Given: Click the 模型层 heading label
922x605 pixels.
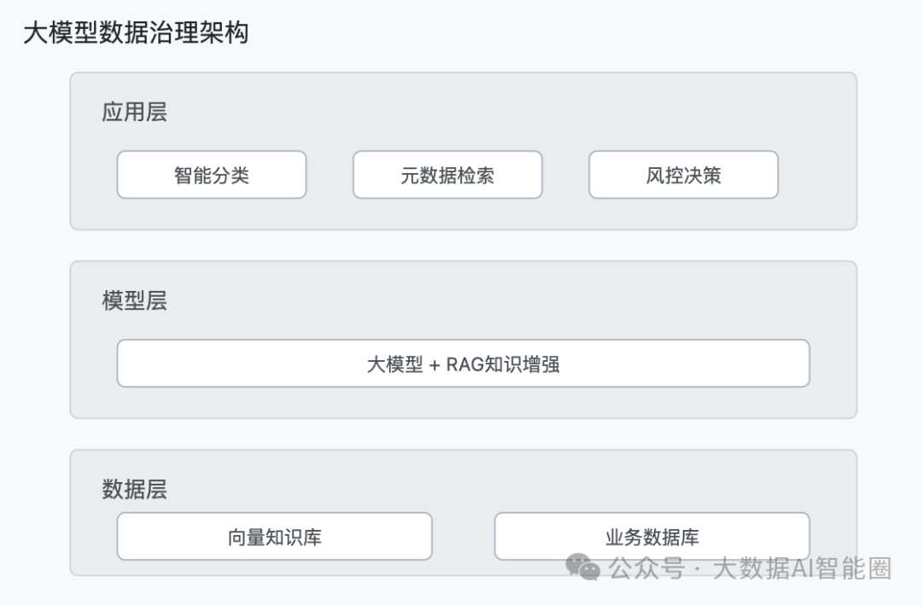Looking at the screenshot, I should click(x=135, y=300).
